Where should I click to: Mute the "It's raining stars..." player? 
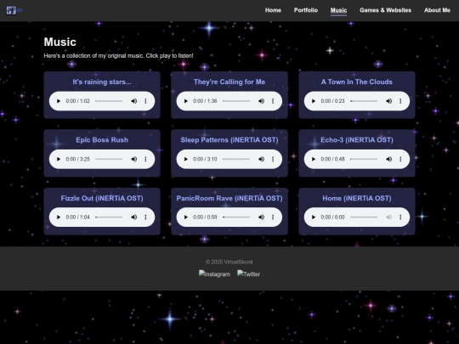(134, 101)
